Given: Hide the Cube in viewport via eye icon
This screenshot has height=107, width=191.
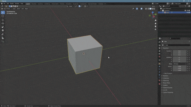Looking at the screenshot, I should tap(187, 12).
